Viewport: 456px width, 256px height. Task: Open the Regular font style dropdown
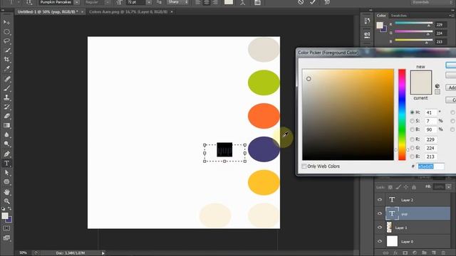[108, 2]
